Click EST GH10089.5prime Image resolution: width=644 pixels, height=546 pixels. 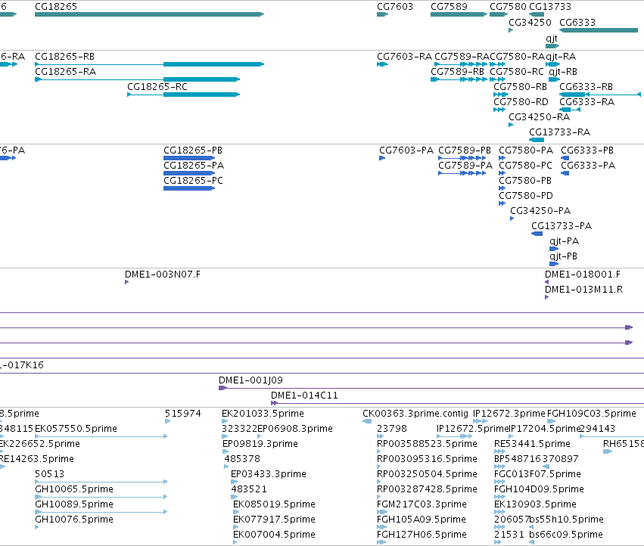pos(74,504)
